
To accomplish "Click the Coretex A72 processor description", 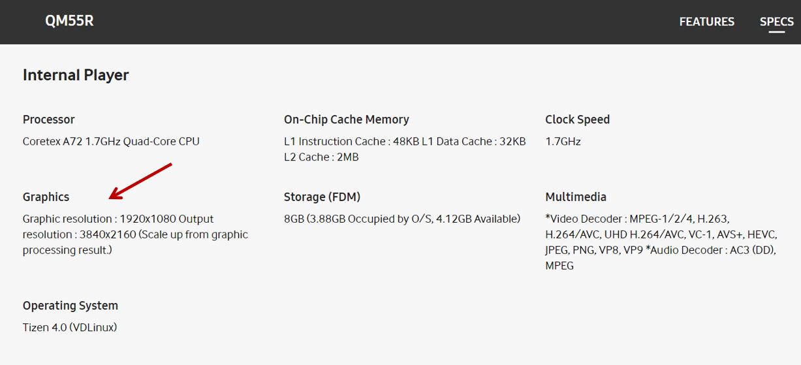I will click(111, 141).
